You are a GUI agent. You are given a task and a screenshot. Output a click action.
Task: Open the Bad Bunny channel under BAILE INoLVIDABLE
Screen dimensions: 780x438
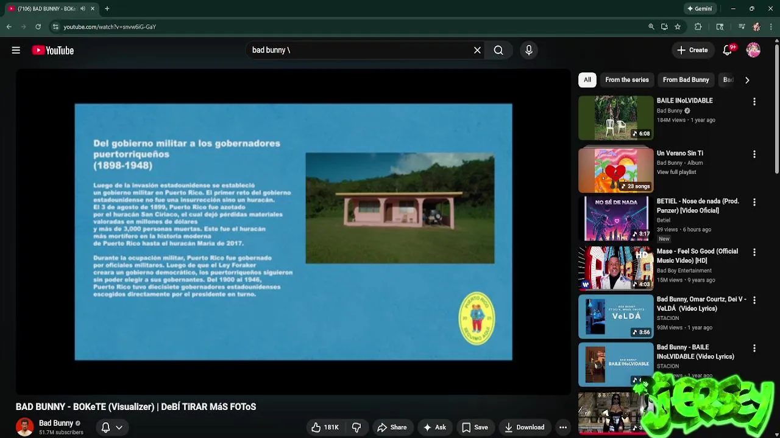pos(670,111)
